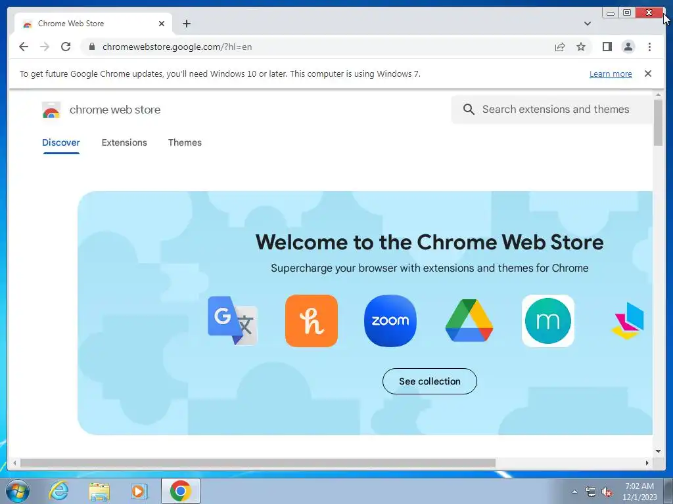Click the Chrome taskbar button
Screen dimensions: 673x504
pyautogui.click(x=180, y=491)
